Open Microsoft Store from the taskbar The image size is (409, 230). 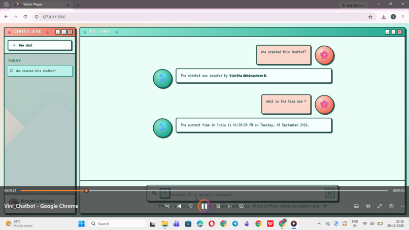coord(188,224)
